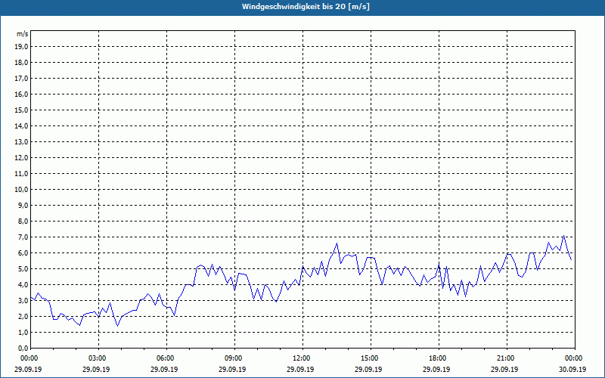
Task: Click the 12:00 time axis label
Action: [302, 358]
